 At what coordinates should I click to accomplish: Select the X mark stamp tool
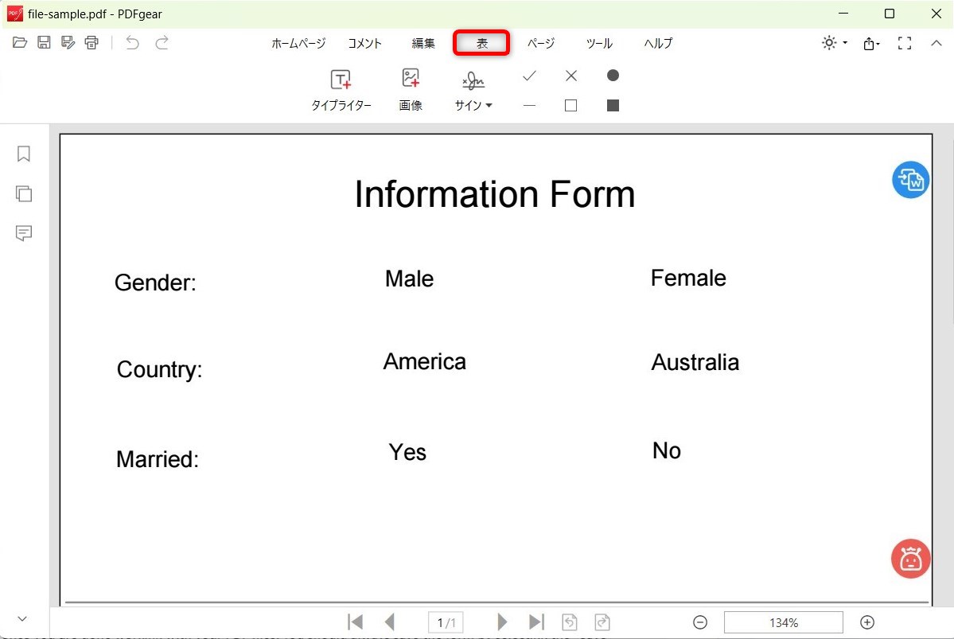click(570, 76)
